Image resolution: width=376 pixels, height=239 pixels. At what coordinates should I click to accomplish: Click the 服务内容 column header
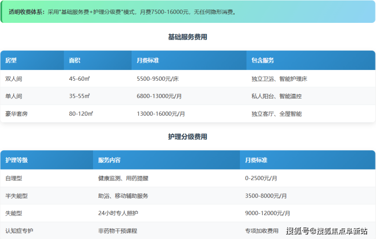109,160
